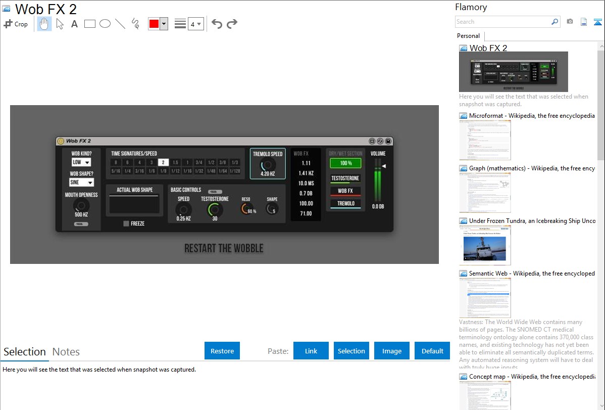Toggle the hand pan tool
The image size is (605, 410).
[x=44, y=24]
